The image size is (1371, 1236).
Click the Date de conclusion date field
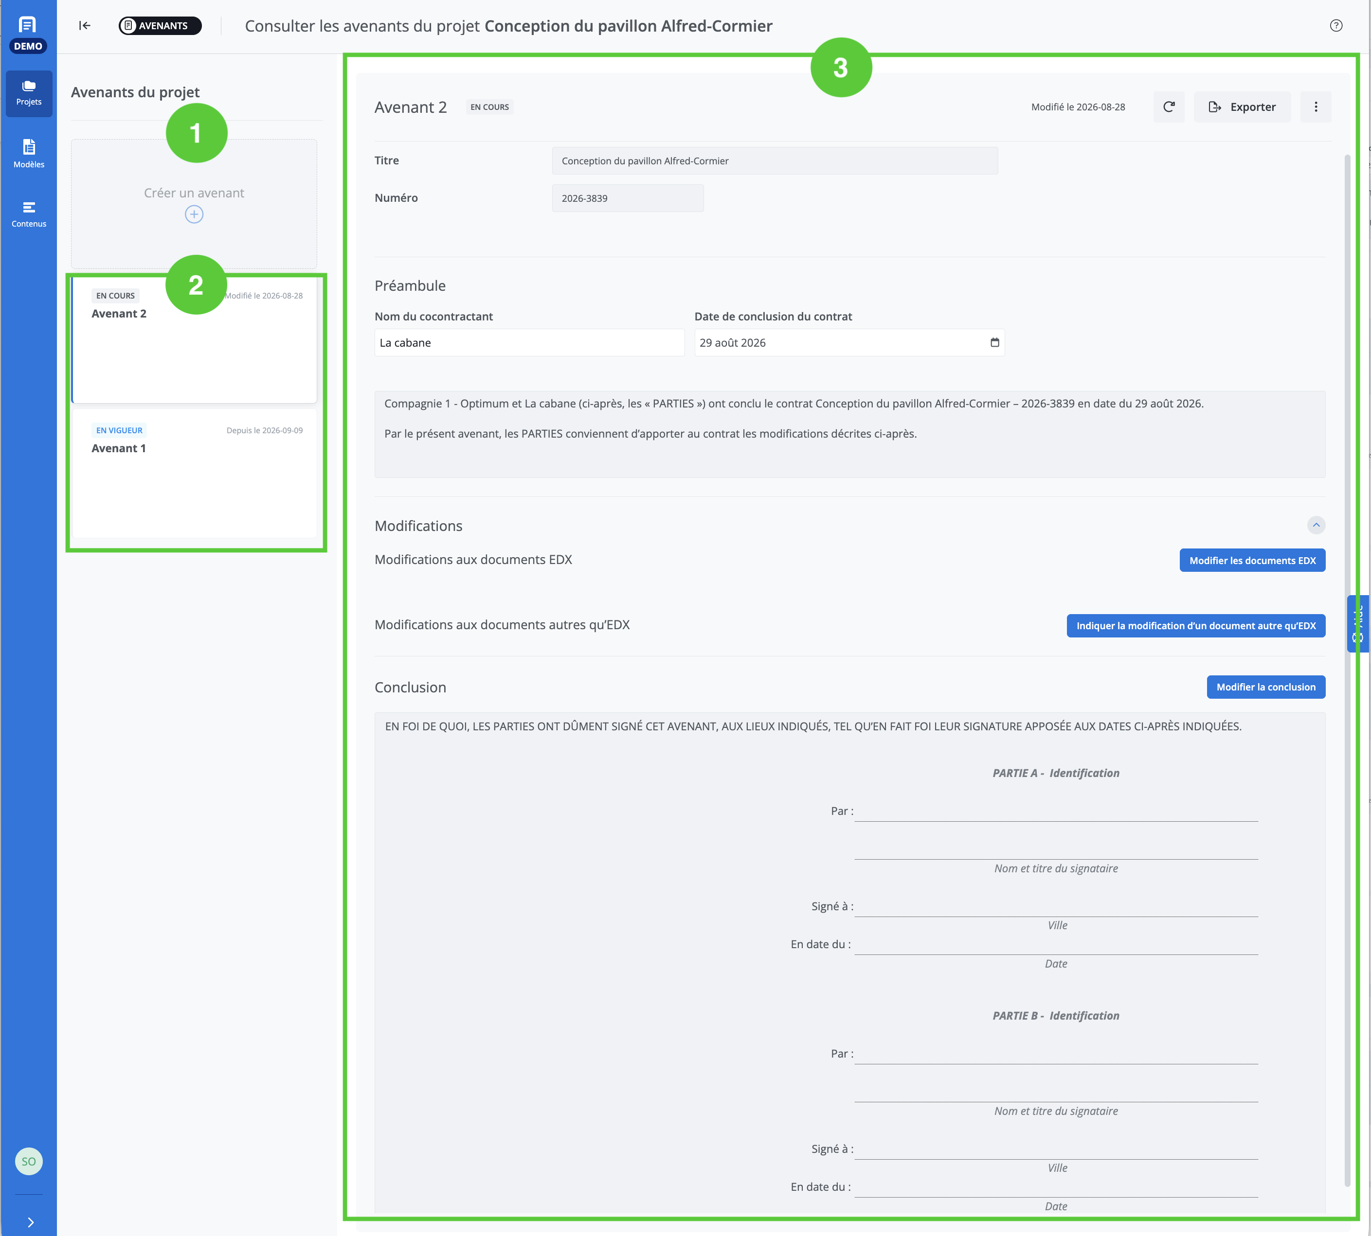click(x=849, y=343)
